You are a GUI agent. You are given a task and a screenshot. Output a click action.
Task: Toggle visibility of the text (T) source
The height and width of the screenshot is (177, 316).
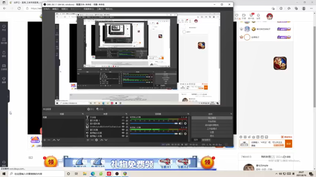[x=123, y=117]
